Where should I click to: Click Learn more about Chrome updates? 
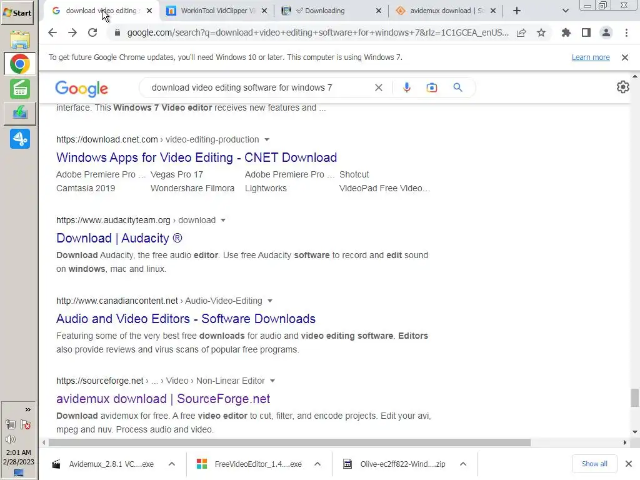pyautogui.click(x=591, y=57)
